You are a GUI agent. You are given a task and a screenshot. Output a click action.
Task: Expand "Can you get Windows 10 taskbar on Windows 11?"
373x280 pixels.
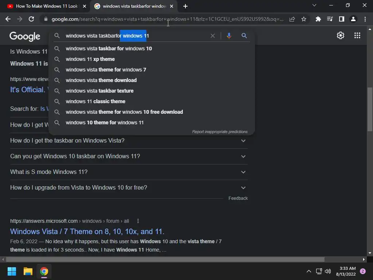(129, 156)
